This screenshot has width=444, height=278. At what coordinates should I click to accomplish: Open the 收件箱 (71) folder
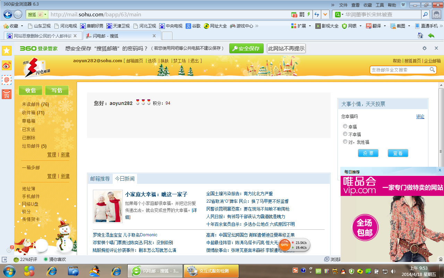tap(33, 113)
